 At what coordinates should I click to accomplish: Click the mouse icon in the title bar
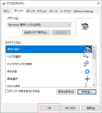(4, 4)
